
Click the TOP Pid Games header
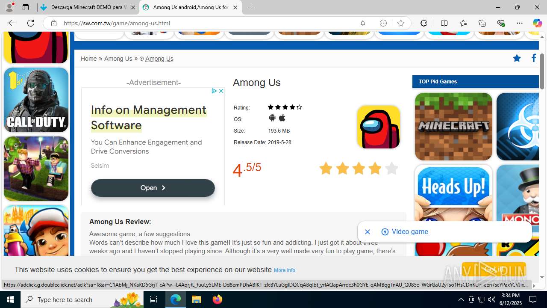point(475,82)
